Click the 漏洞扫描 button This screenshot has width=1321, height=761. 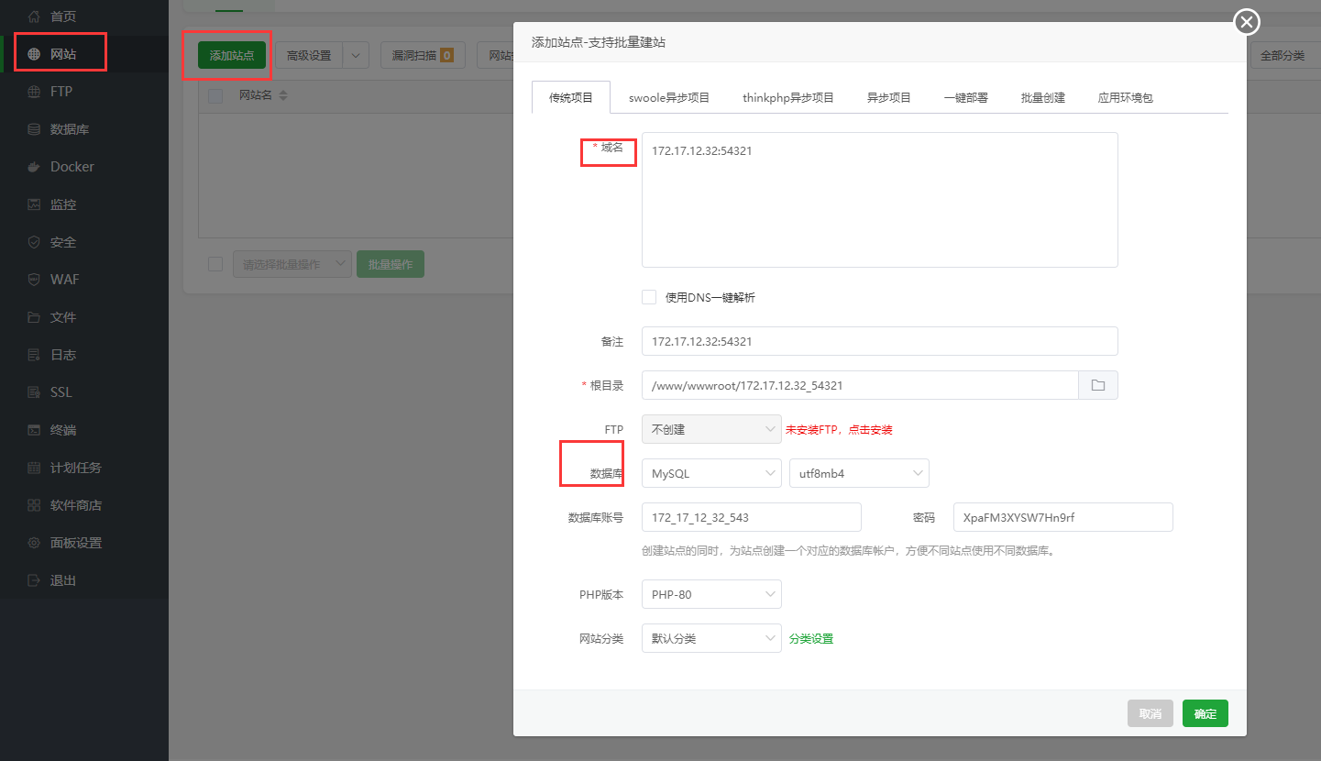click(423, 55)
